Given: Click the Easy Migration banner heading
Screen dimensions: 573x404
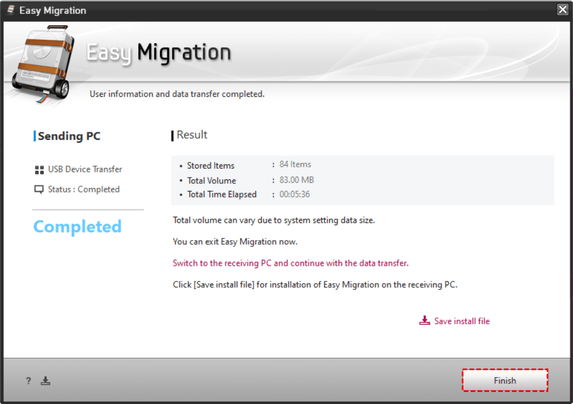Looking at the screenshot, I should [x=159, y=53].
